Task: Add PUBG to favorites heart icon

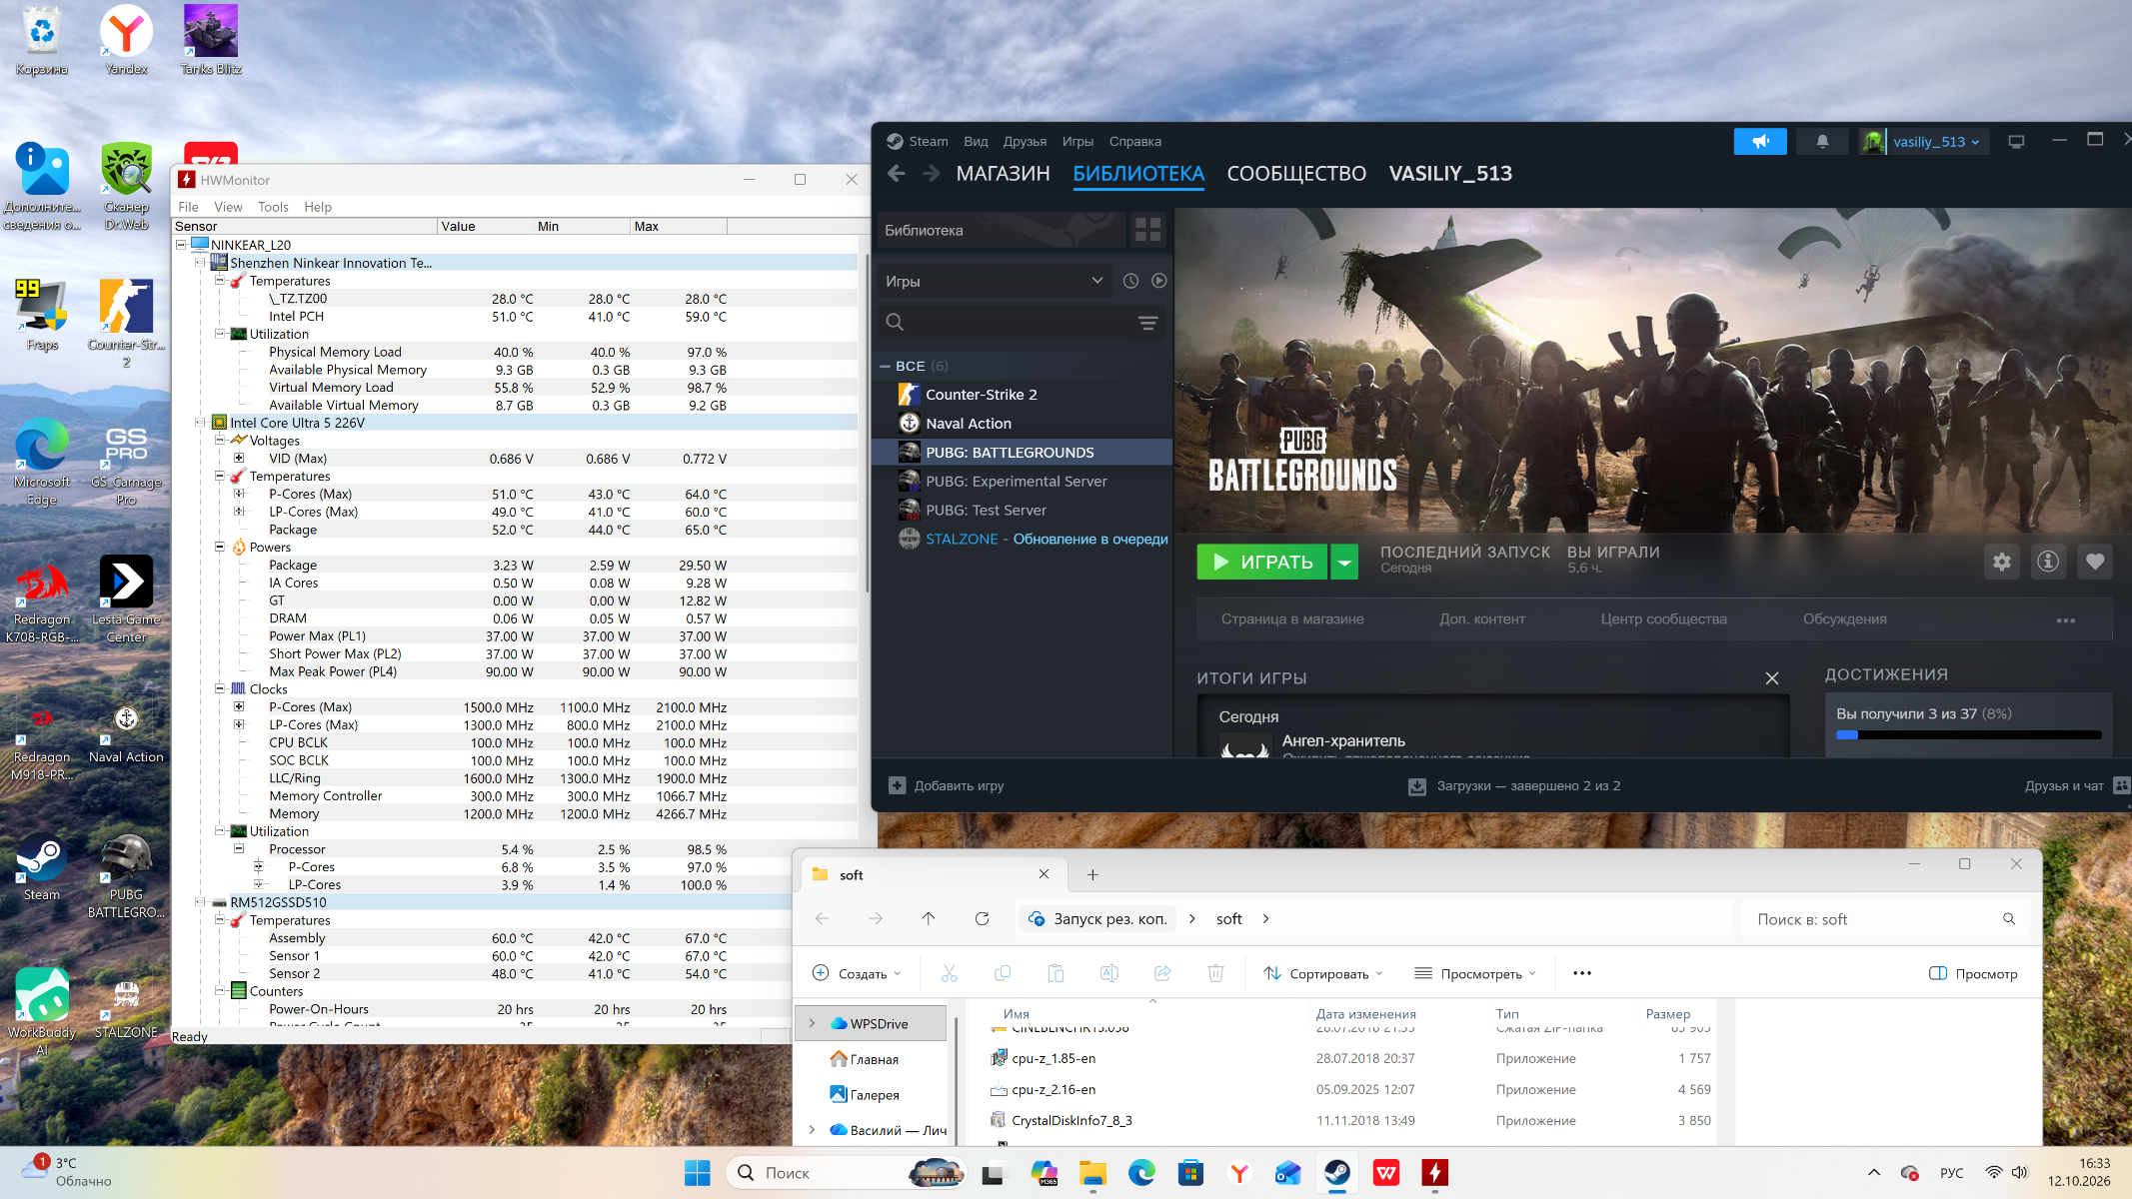Action: [x=2095, y=562]
